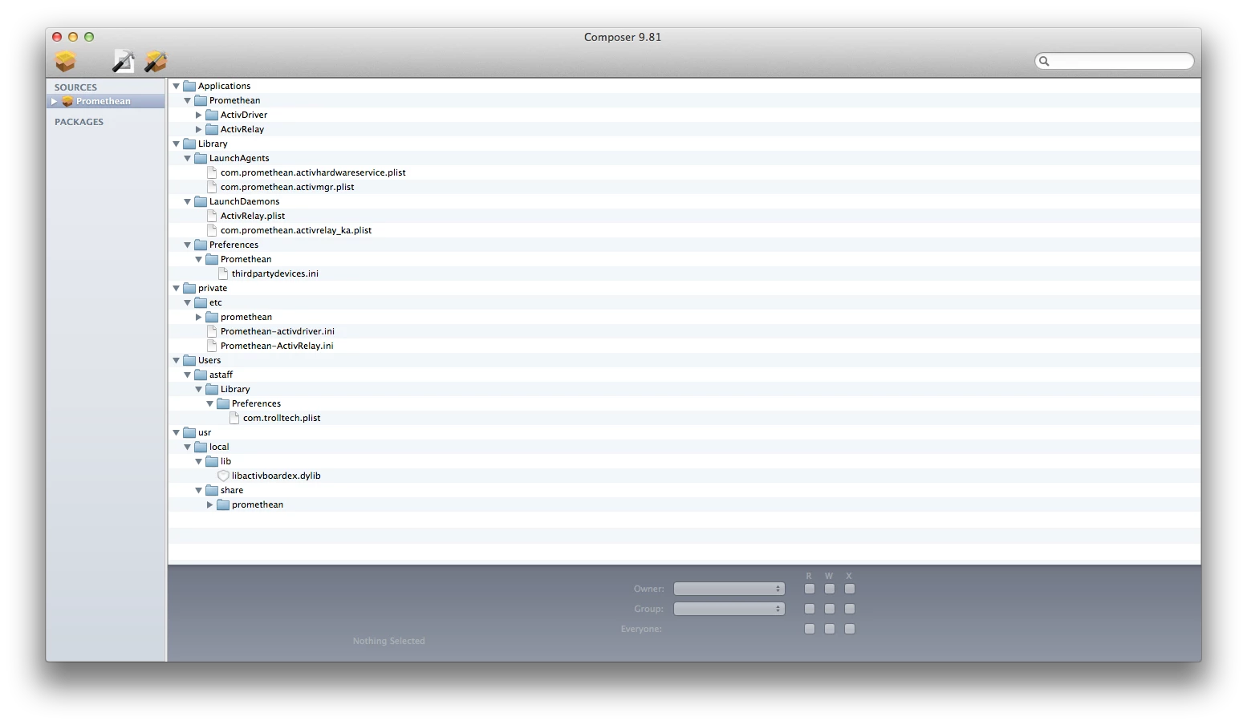Open the Group dropdown menu

(729, 609)
